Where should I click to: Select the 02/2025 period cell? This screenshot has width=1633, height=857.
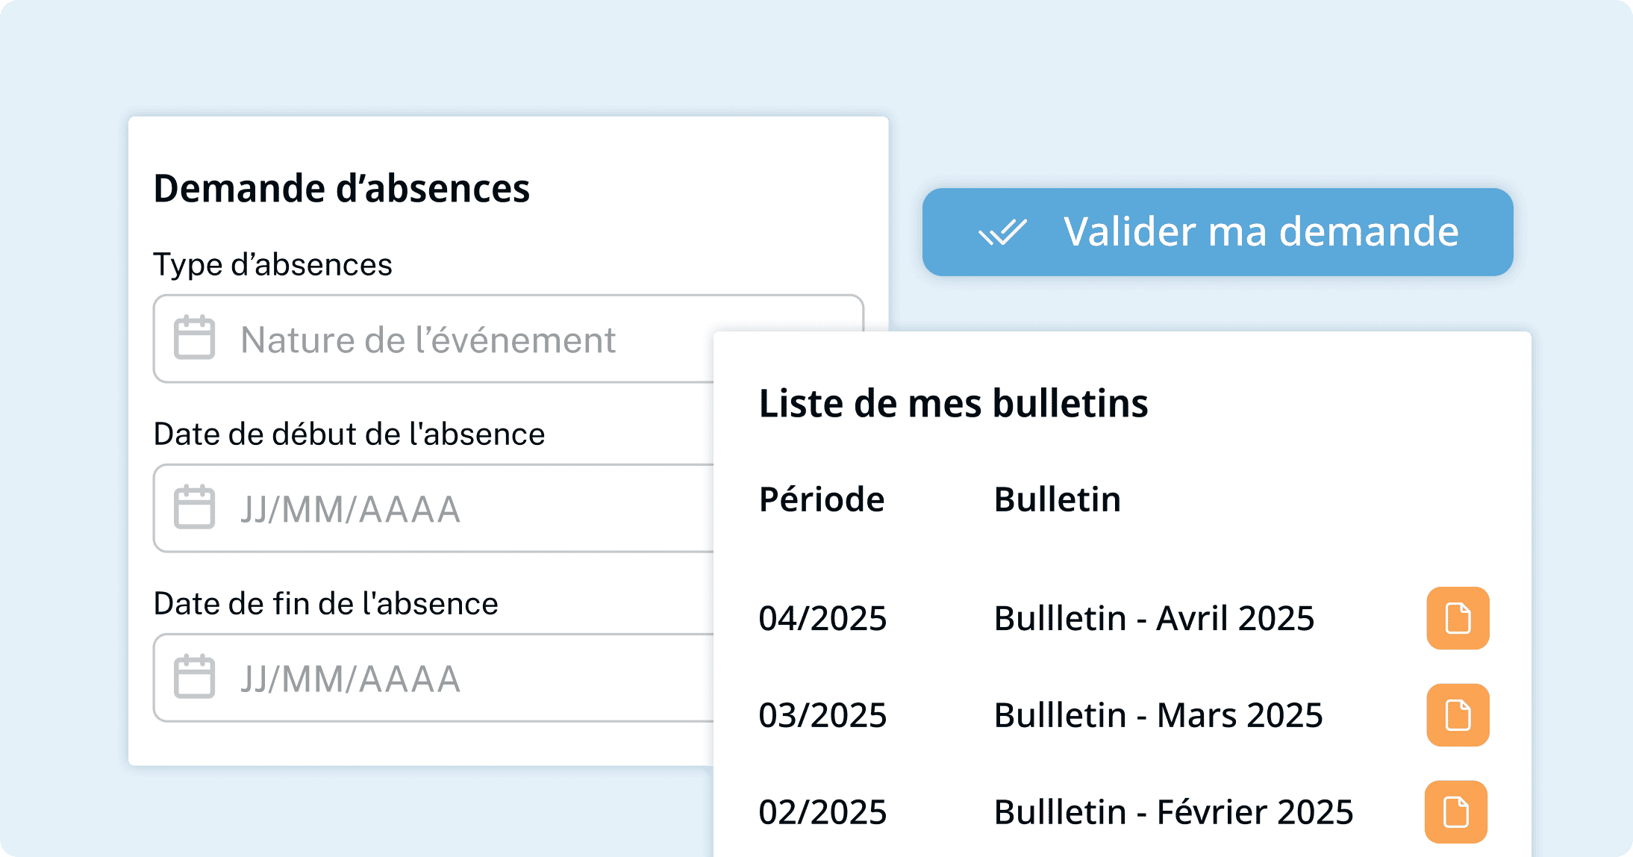pyautogui.click(x=822, y=813)
